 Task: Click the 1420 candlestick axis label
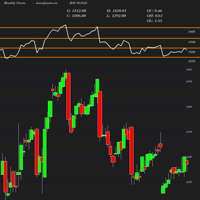tap(189, 106)
